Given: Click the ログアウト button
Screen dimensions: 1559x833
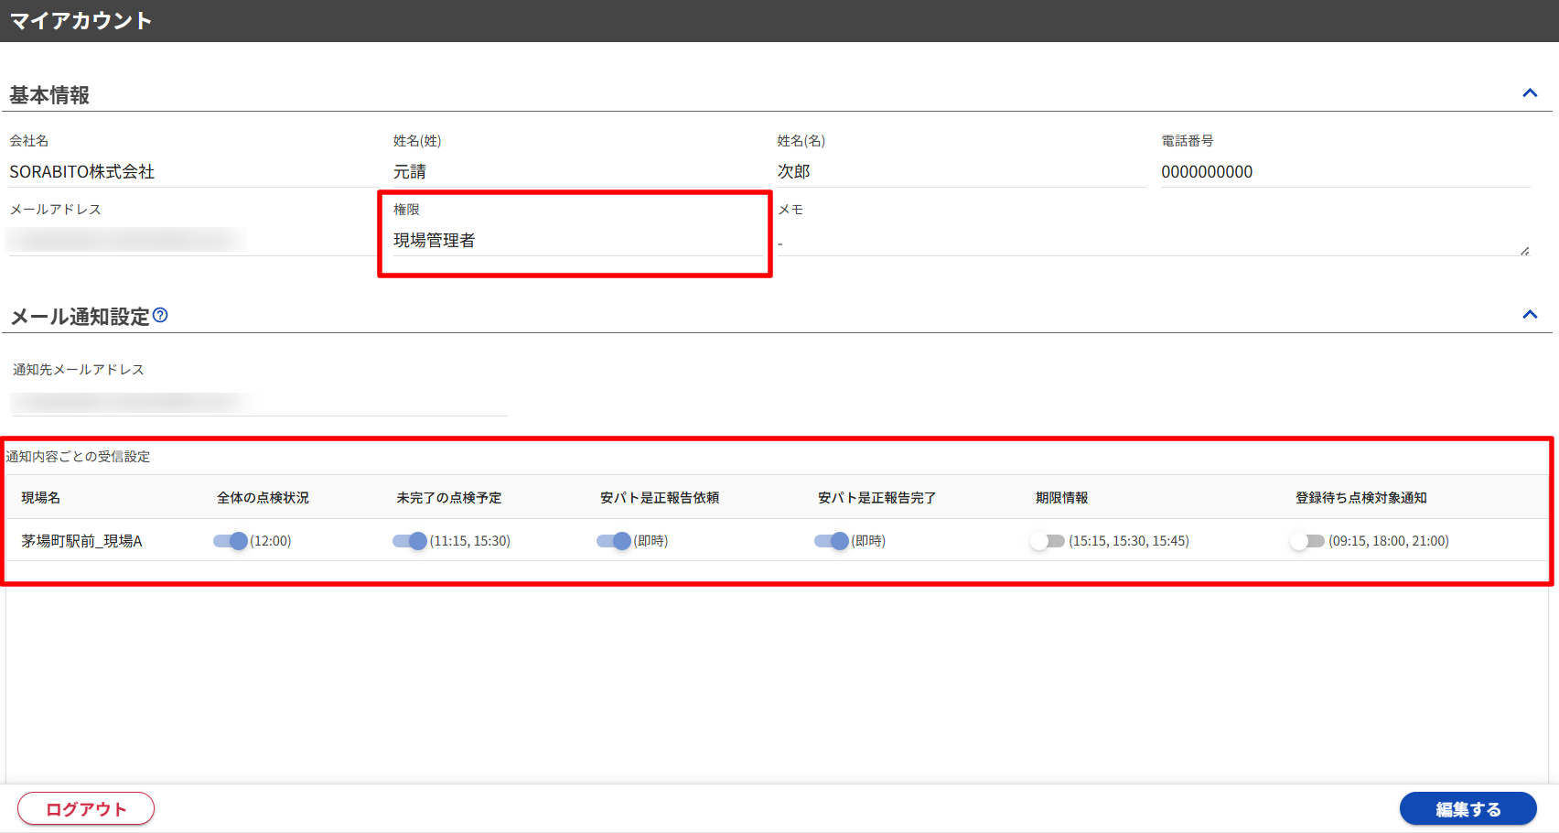Looking at the screenshot, I should 86,809.
